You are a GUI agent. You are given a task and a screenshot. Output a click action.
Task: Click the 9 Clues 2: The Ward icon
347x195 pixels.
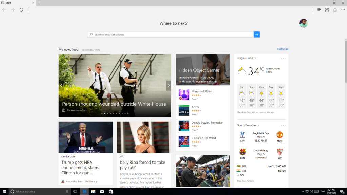[x=184, y=141]
